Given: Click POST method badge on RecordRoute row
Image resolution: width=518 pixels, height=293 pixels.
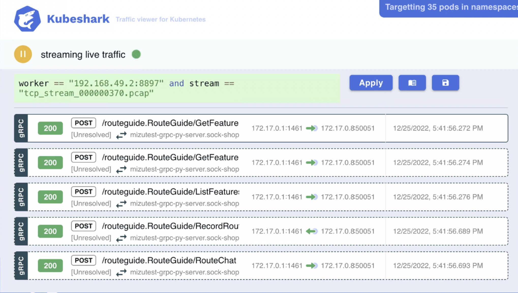Looking at the screenshot, I should (84, 226).
